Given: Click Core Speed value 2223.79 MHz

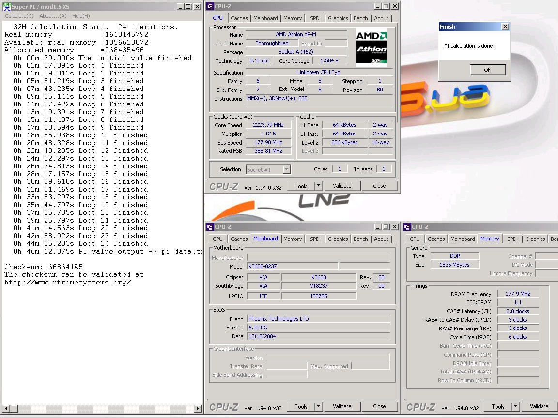Looking at the screenshot, I should [268, 125].
